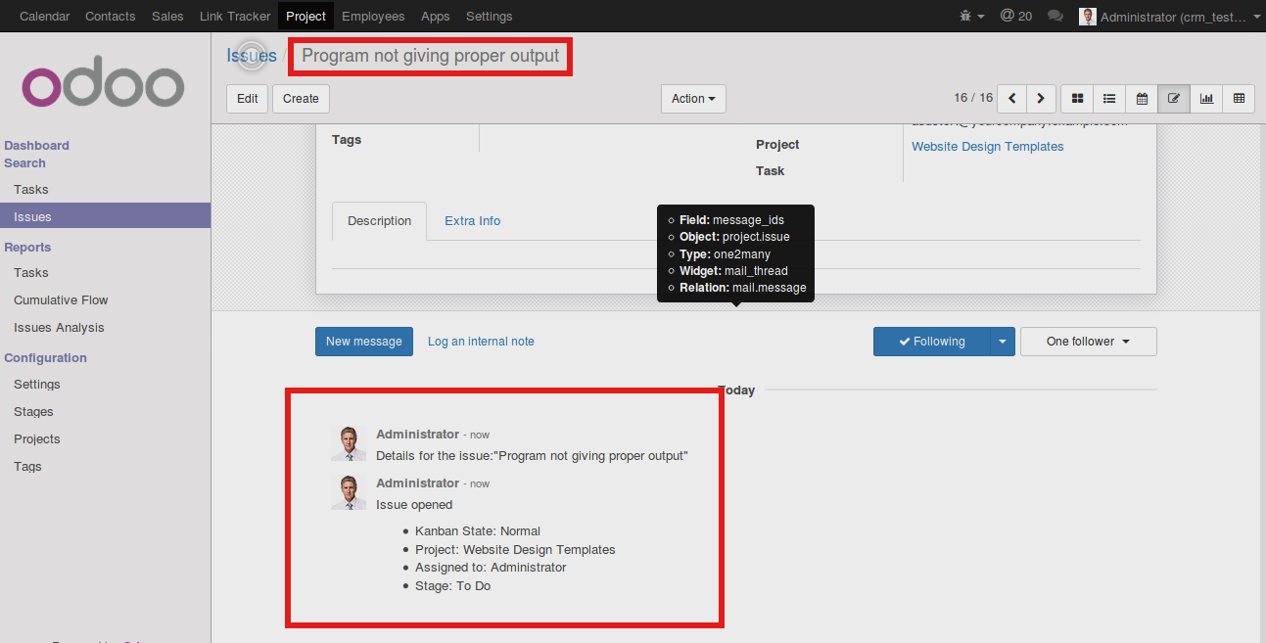Click Administrator name on 'Issue opened' message
The width and height of the screenshot is (1266, 643).
point(417,482)
